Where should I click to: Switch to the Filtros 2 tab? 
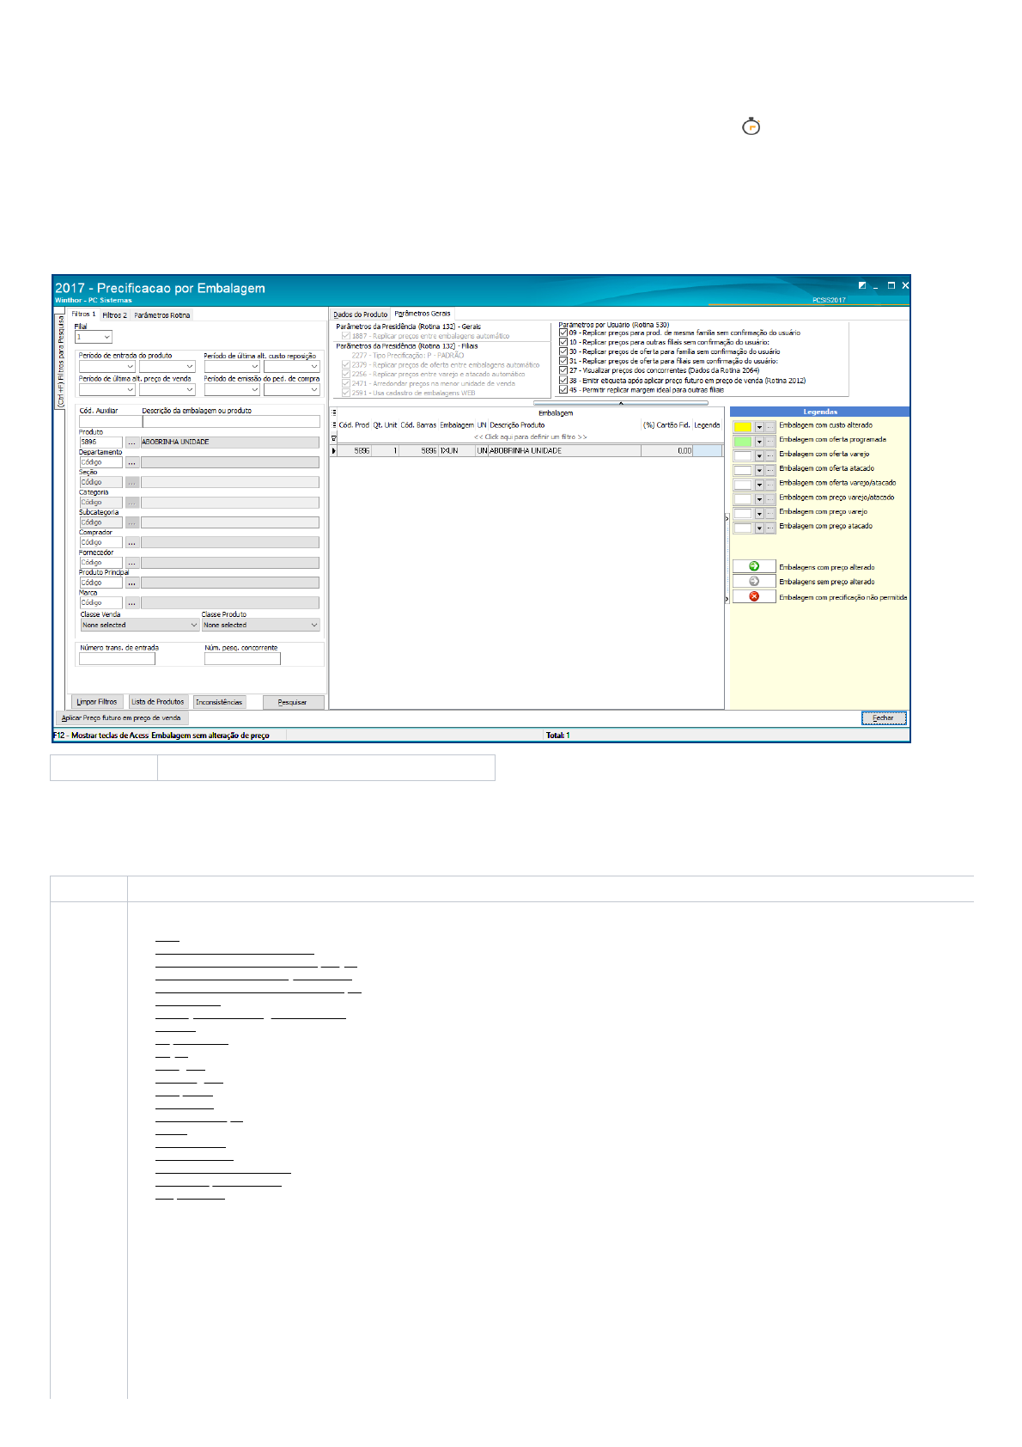pos(114,315)
